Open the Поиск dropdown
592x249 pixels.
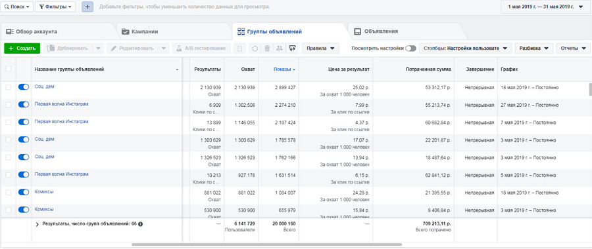(x=17, y=7)
